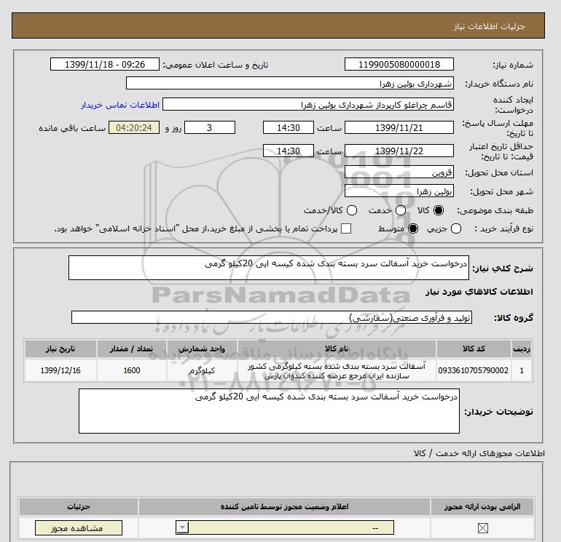Click the کد کالا column header
Screen dimensions: 561x542
[474, 348]
